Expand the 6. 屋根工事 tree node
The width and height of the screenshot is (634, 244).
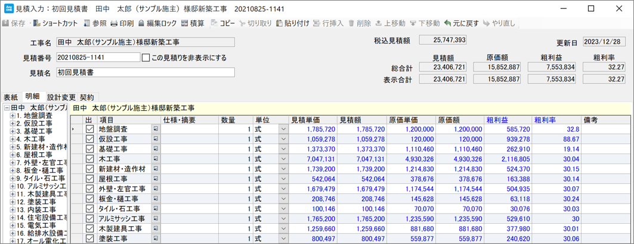coord(13,155)
